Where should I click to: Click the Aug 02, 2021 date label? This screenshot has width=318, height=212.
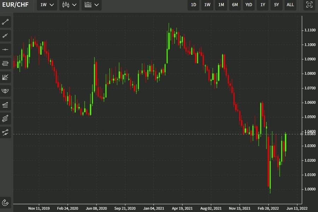pos(211,208)
